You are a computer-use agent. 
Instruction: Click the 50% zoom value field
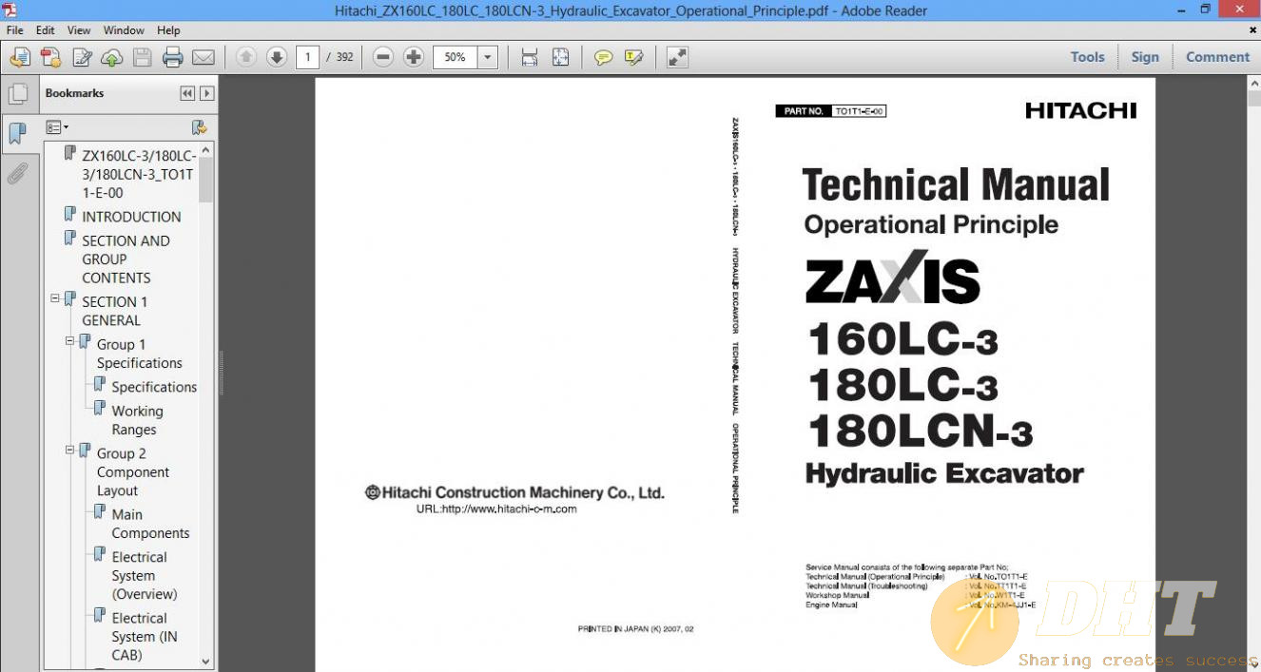click(x=456, y=57)
